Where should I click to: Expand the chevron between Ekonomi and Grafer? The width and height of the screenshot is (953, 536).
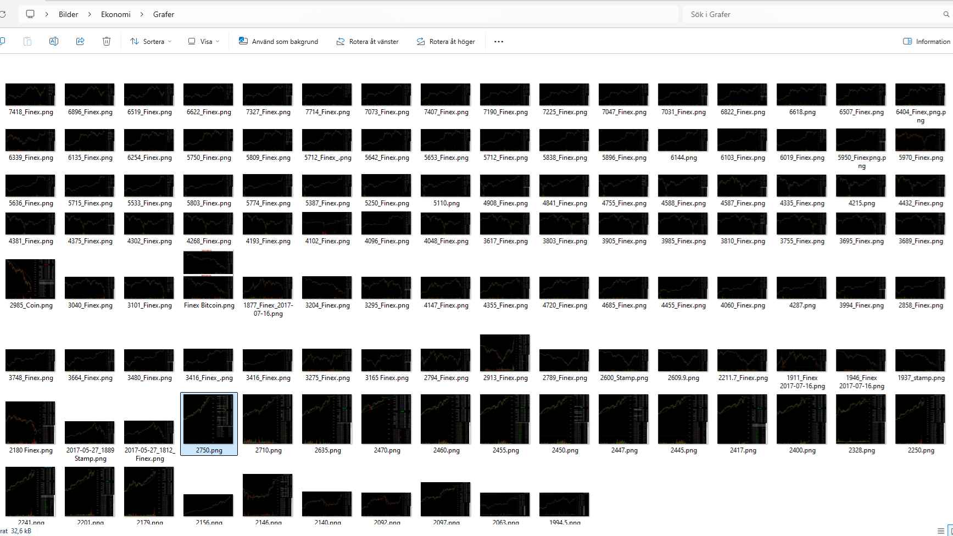tap(142, 14)
